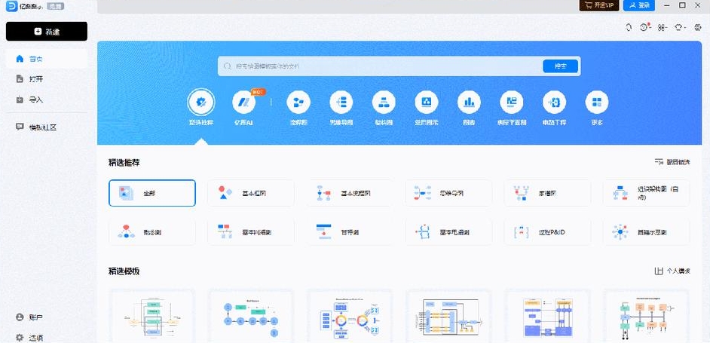The image size is (710, 343).
Task: Select the 图表 bar chart category icon
Action: [469, 103]
